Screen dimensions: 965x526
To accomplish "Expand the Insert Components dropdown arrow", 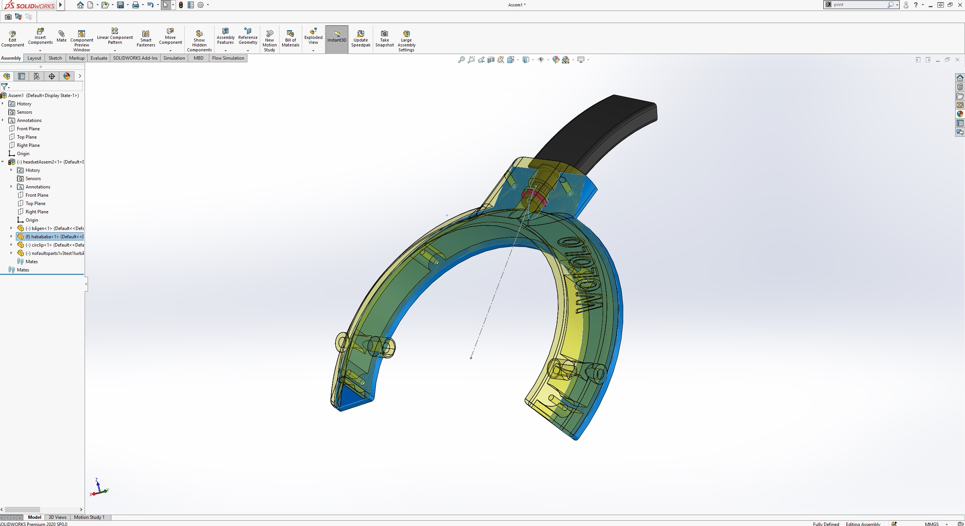I will (40, 51).
